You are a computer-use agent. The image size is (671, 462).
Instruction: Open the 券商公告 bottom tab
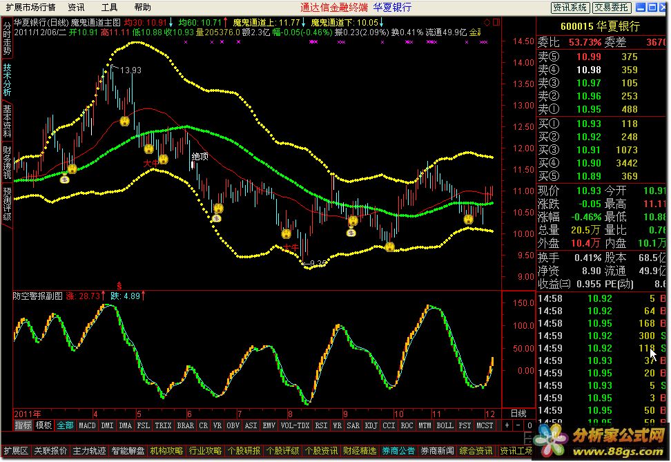pos(398,451)
